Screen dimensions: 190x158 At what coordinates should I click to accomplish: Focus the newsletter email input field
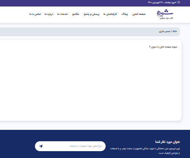click(73, 146)
